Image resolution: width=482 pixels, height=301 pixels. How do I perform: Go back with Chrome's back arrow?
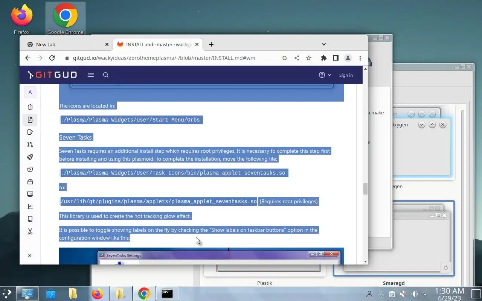pyautogui.click(x=28, y=58)
